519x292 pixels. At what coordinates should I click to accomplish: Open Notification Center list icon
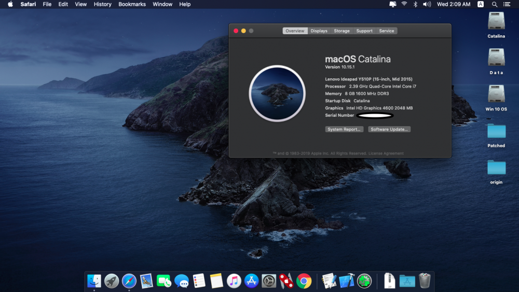click(507, 4)
